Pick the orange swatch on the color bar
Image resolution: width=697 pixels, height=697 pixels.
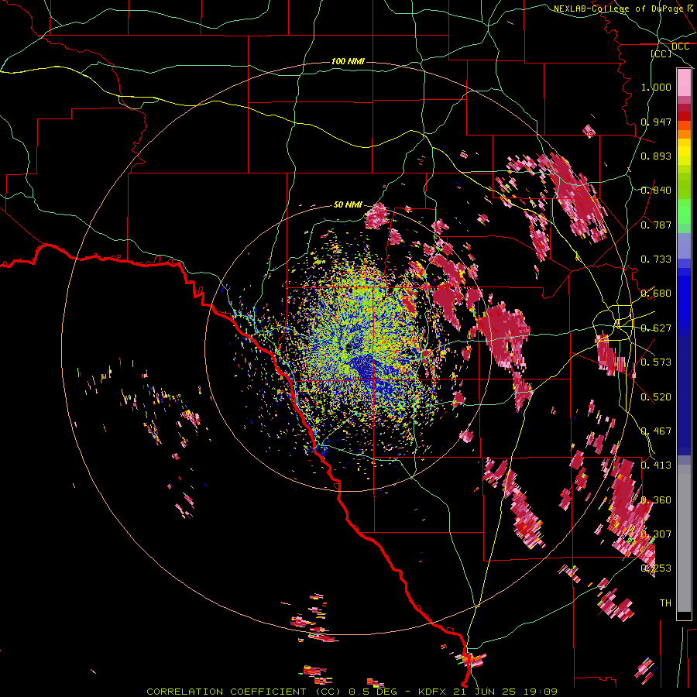pyautogui.click(x=684, y=134)
